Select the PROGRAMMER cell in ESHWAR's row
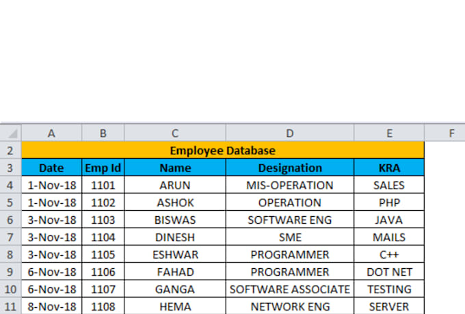Screen dimensions: 465x314 pyautogui.click(x=290, y=254)
